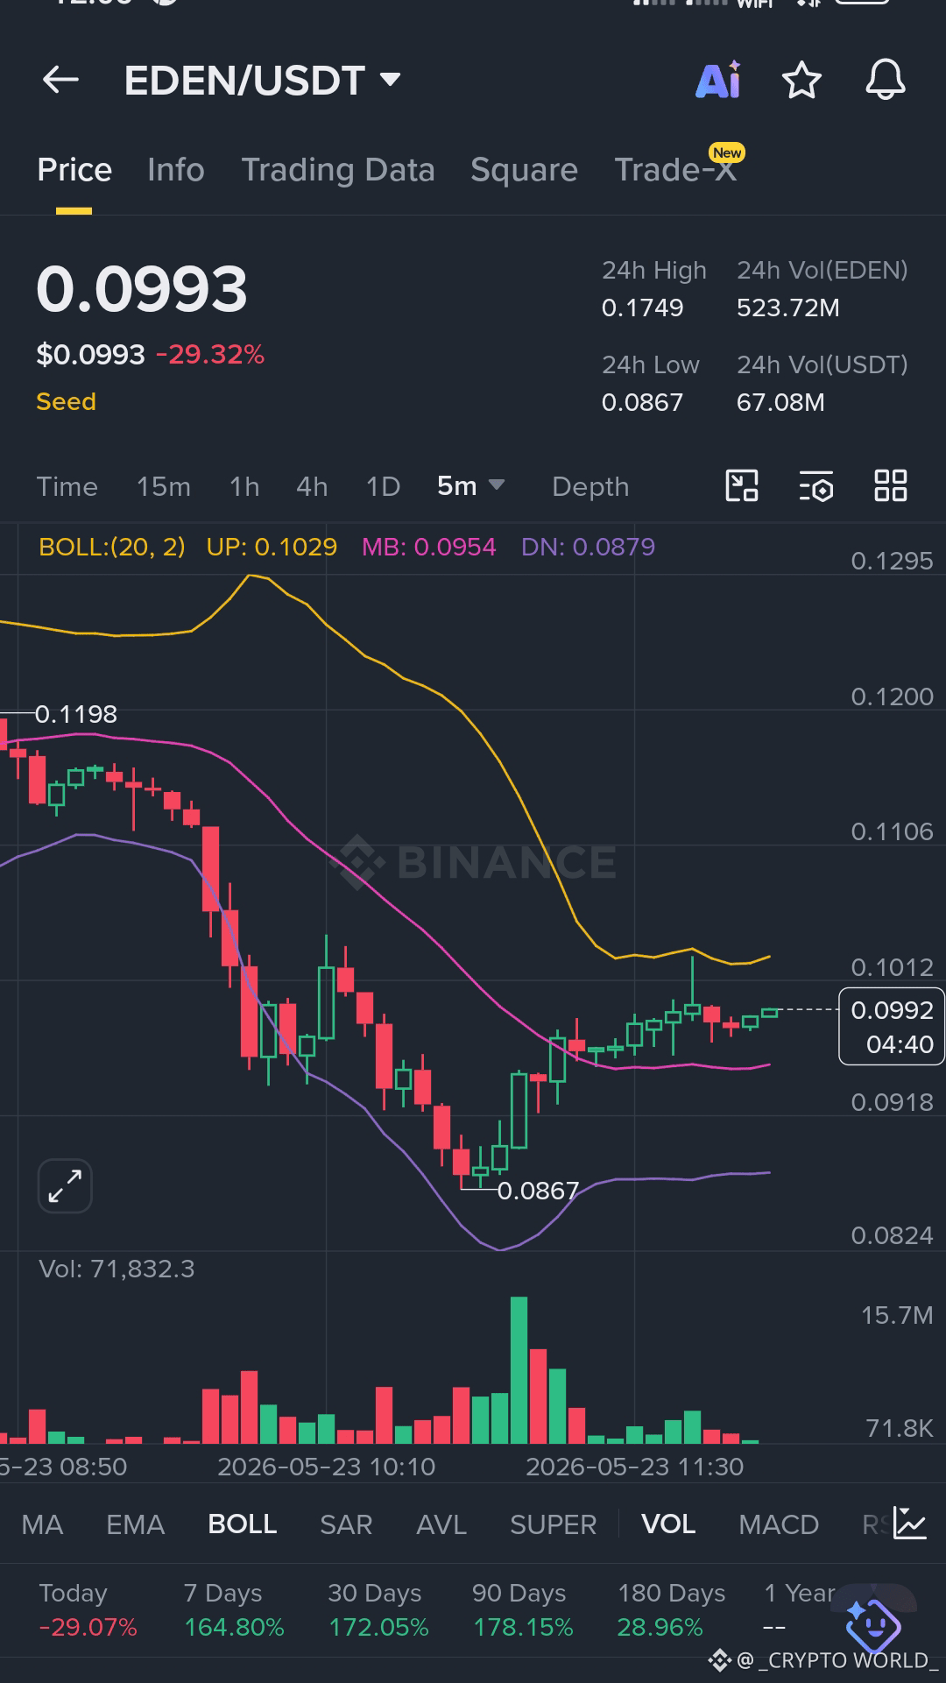This screenshot has width=946, height=1683.
Task: Click the 30 Days 172.05% performance
Action: [x=378, y=1610]
